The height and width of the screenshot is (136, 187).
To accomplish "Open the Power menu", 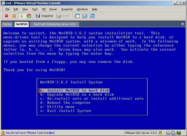I will click(x=53, y=9).
